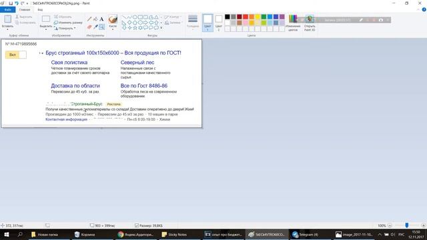427x240 pixels.
Task: Open the Brushes (Кисти) dropdown arrow
Action: [113, 29]
